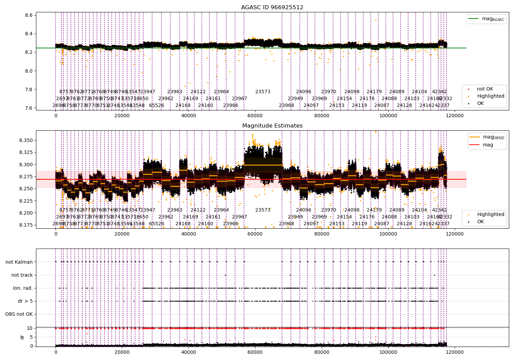Click the '120000' x-tick under the top panel

(455, 116)
